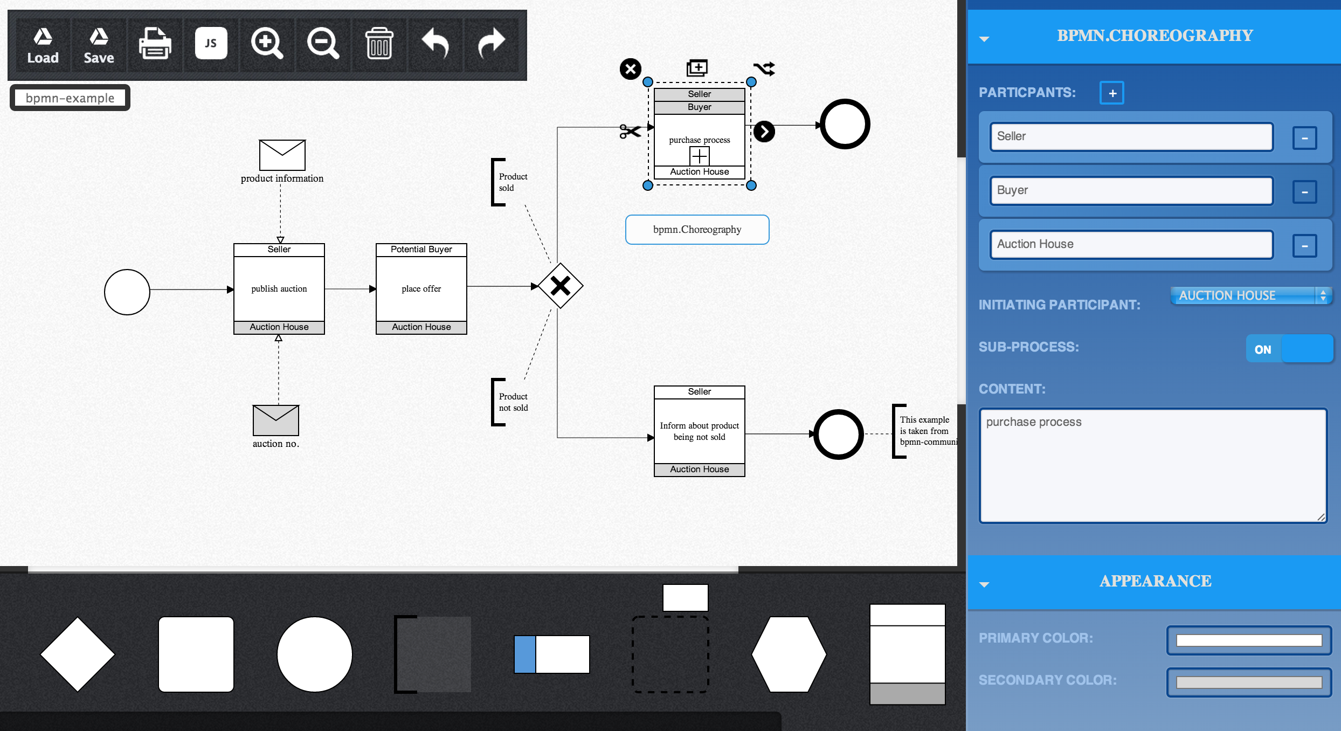Toggle the Sub-process ON switch
Viewport: 1341px width, 731px height.
[x=1289, y=349]
